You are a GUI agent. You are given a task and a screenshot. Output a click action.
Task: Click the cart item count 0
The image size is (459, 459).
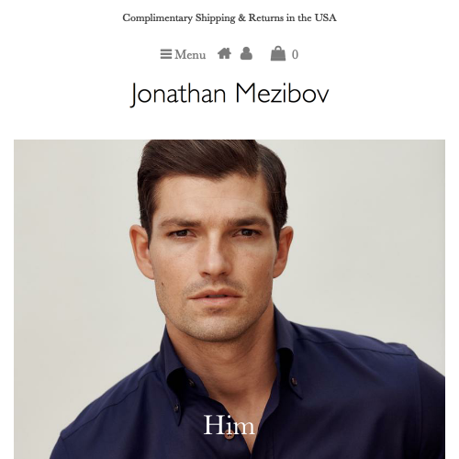295,55
